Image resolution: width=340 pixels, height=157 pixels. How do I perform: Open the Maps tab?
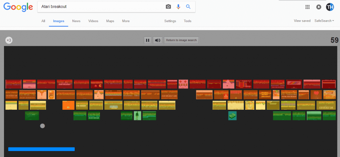pos(110,21)
